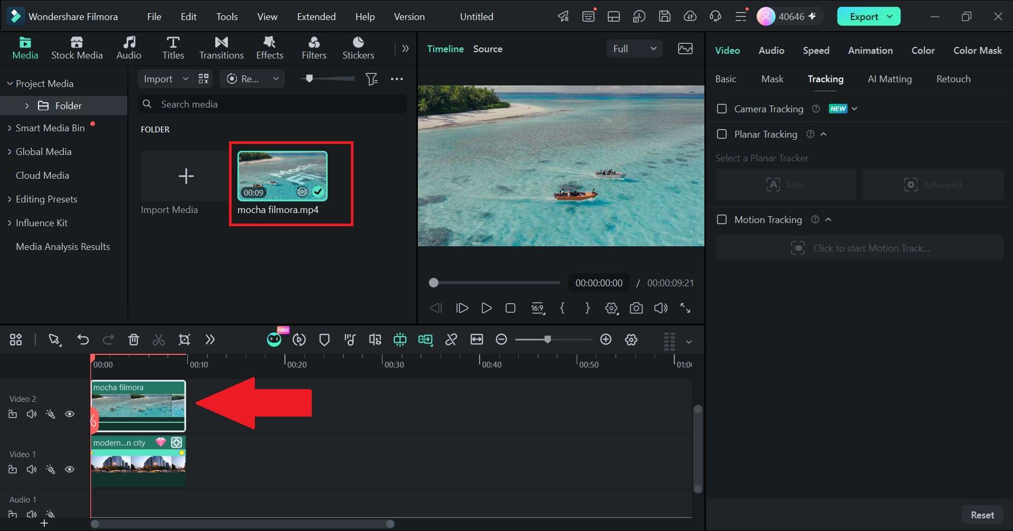1013x531 pixels.
Task: Open timeline settings gear icon
Action: click(x=631, y=340)
